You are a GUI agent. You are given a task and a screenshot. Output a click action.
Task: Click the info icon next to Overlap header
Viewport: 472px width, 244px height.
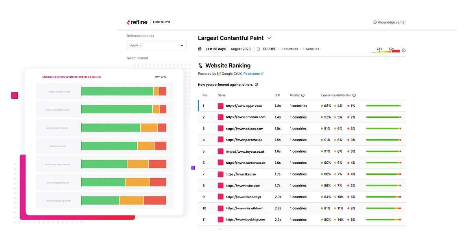pos(303,95)
